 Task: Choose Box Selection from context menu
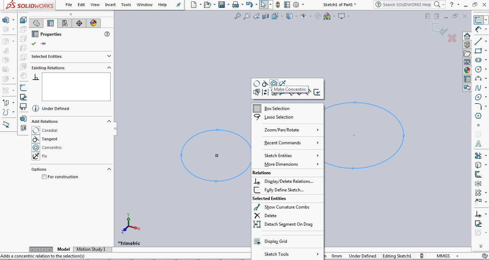(x=287, y=109)
